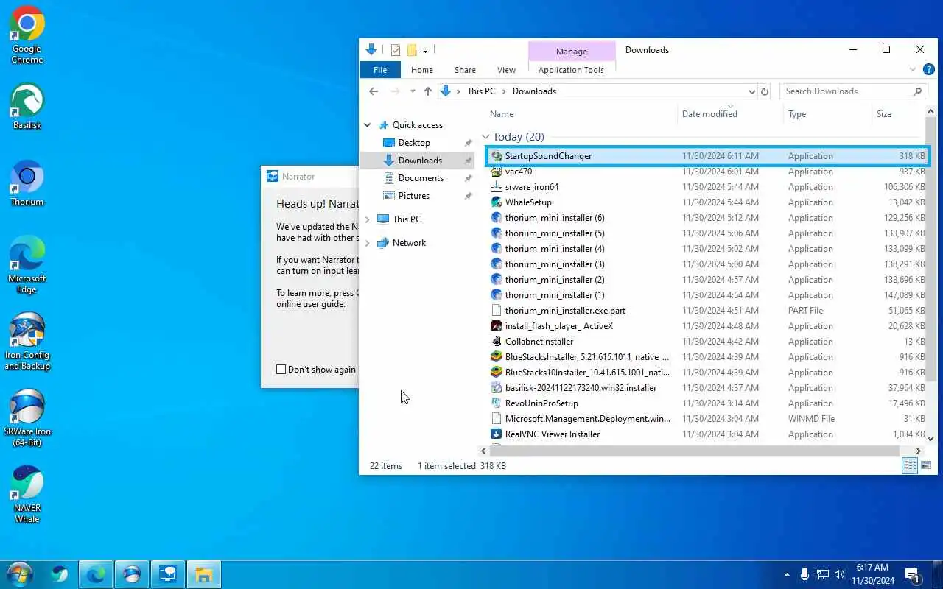Click the Manage contextual tab
Viewport: 943px width, 589px height.
coord(572,52)
